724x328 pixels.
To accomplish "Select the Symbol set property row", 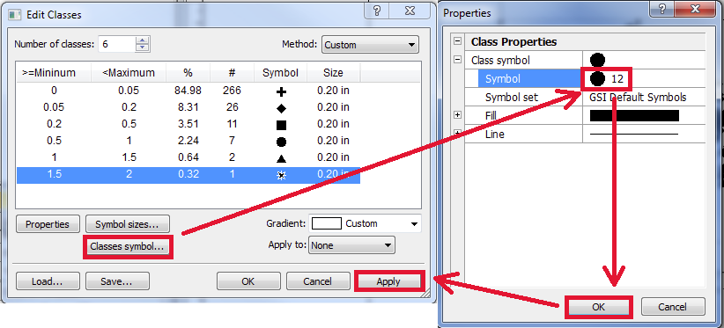I will tap(586, 98).
